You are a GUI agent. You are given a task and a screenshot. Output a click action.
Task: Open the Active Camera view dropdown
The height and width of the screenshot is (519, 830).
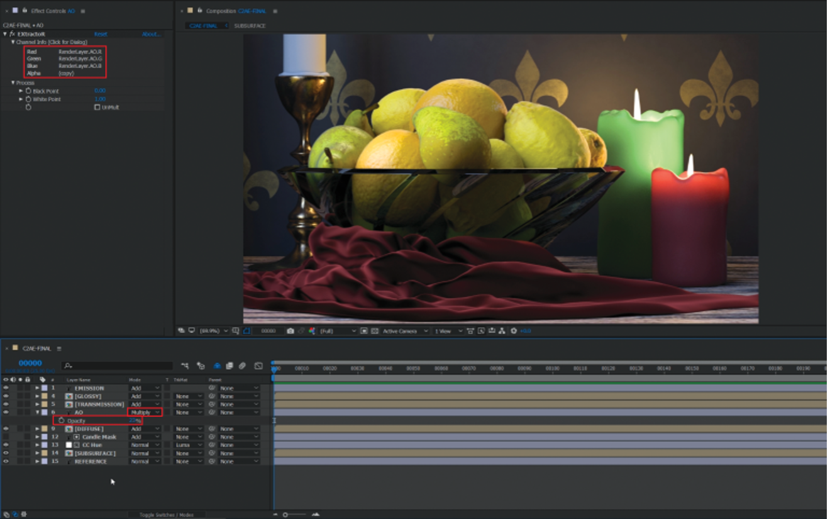pyautogui.click(x=406, y=330)
